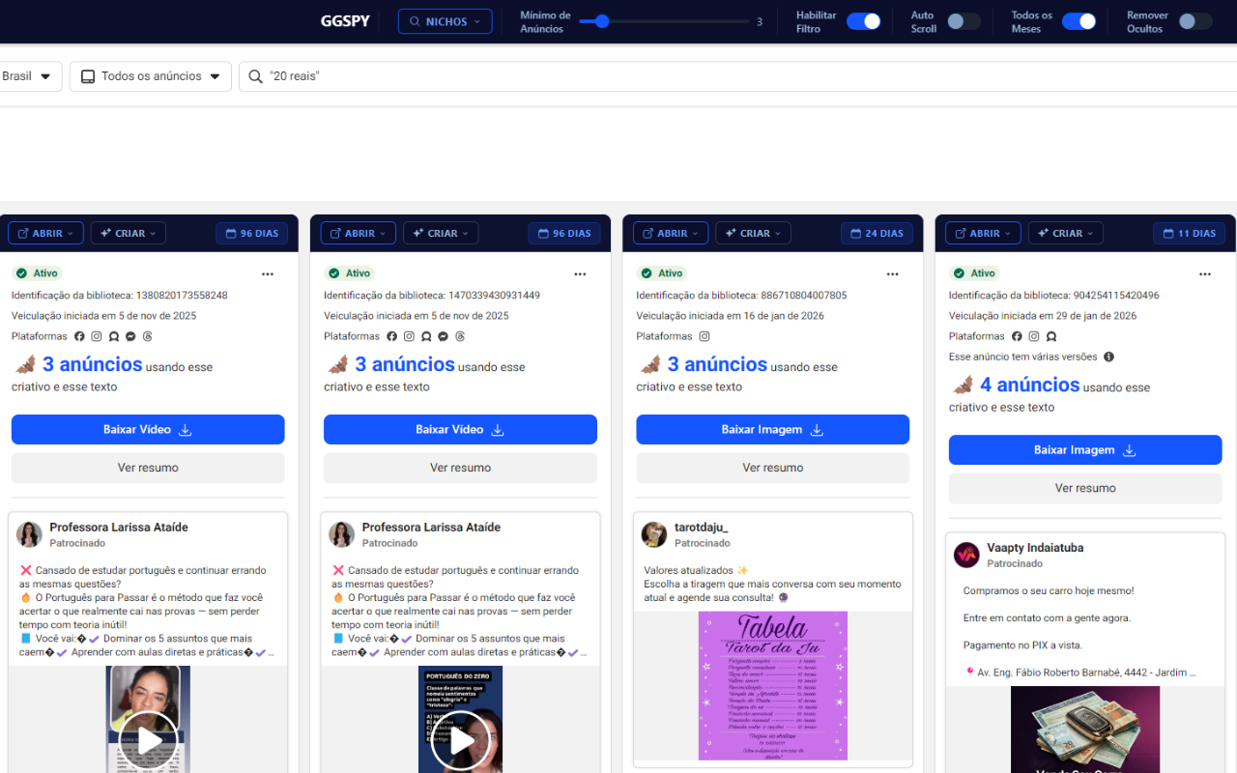This screenshot has height=773, width=1237.
Task: Click Messenger platform icon on ad 1380820173558248
Action: pyautogui.click(x=130, y=336)
